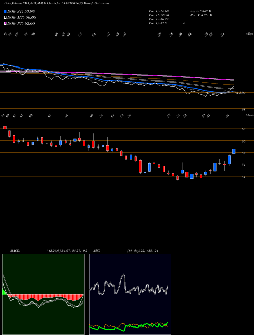The width and height of the screenshot is (254, 335).
Task: Click the green line end in ADX panel
Action: (x=167, y=323)
